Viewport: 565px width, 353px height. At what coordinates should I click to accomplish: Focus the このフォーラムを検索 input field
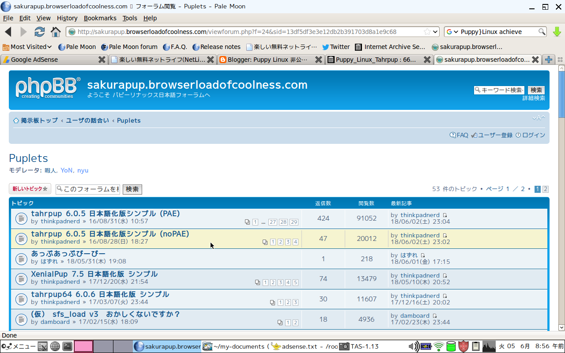88,189
